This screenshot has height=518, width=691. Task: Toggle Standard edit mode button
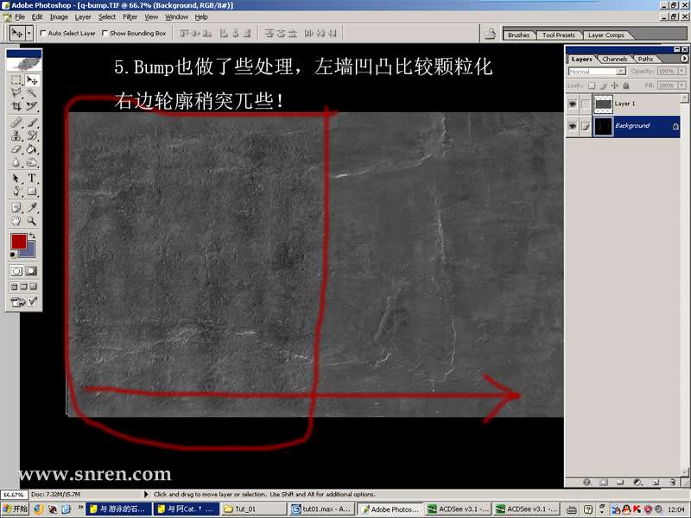point(16,271)
